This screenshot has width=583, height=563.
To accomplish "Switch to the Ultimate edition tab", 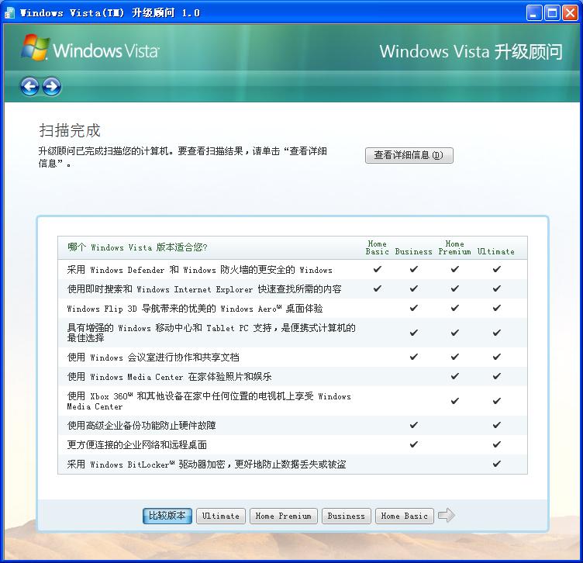I will pos(221,516).
